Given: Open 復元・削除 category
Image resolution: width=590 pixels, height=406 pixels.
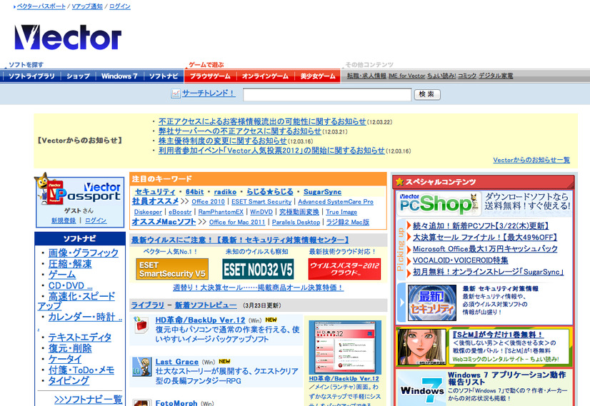Looking at the screenshot, I should (70, 348).
